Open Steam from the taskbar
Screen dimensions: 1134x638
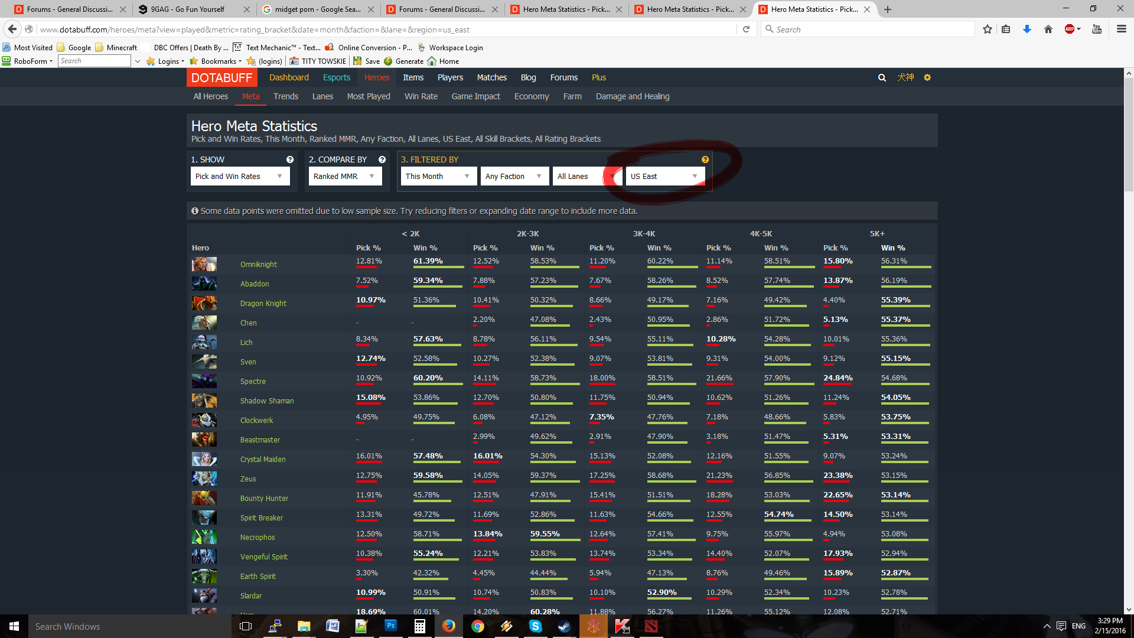point(565,626)
